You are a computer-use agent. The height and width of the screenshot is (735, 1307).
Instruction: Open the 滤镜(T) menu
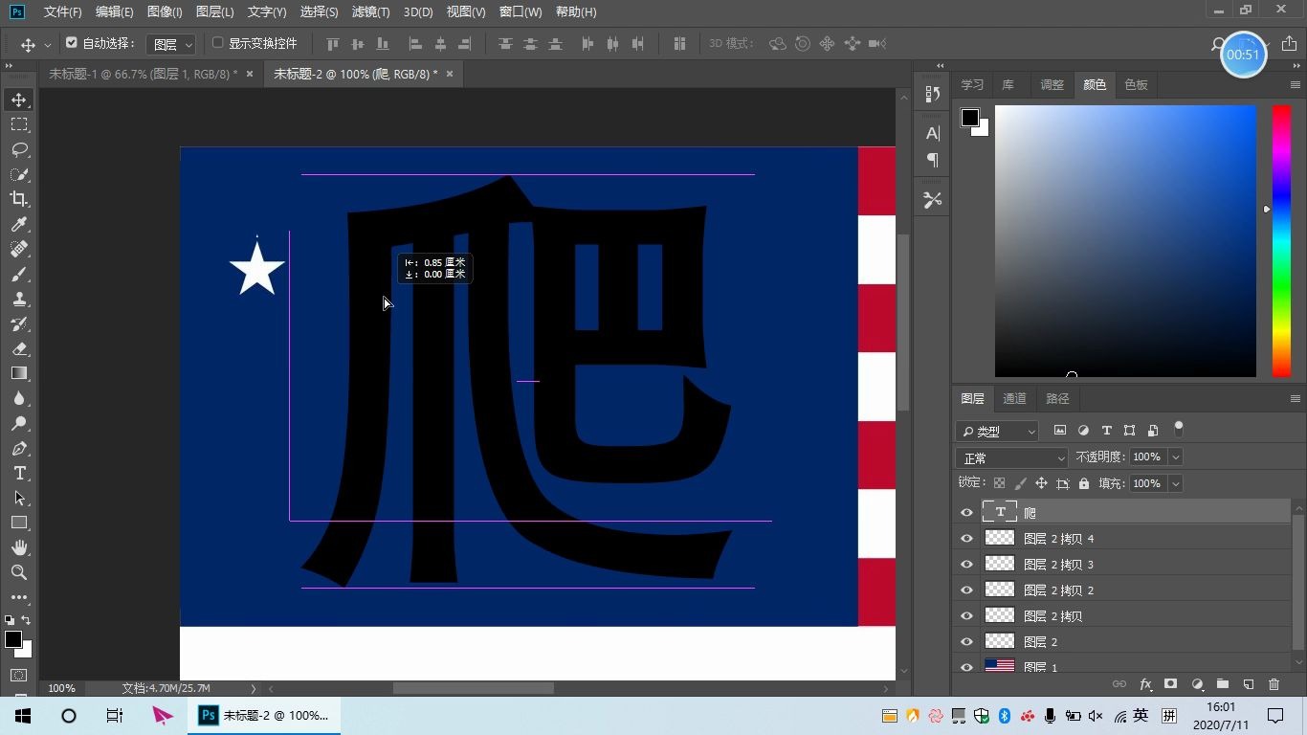(371, 12)
